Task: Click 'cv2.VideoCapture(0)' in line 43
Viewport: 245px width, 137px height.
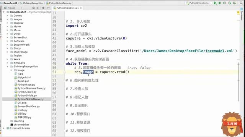Action: pos(107,38)
